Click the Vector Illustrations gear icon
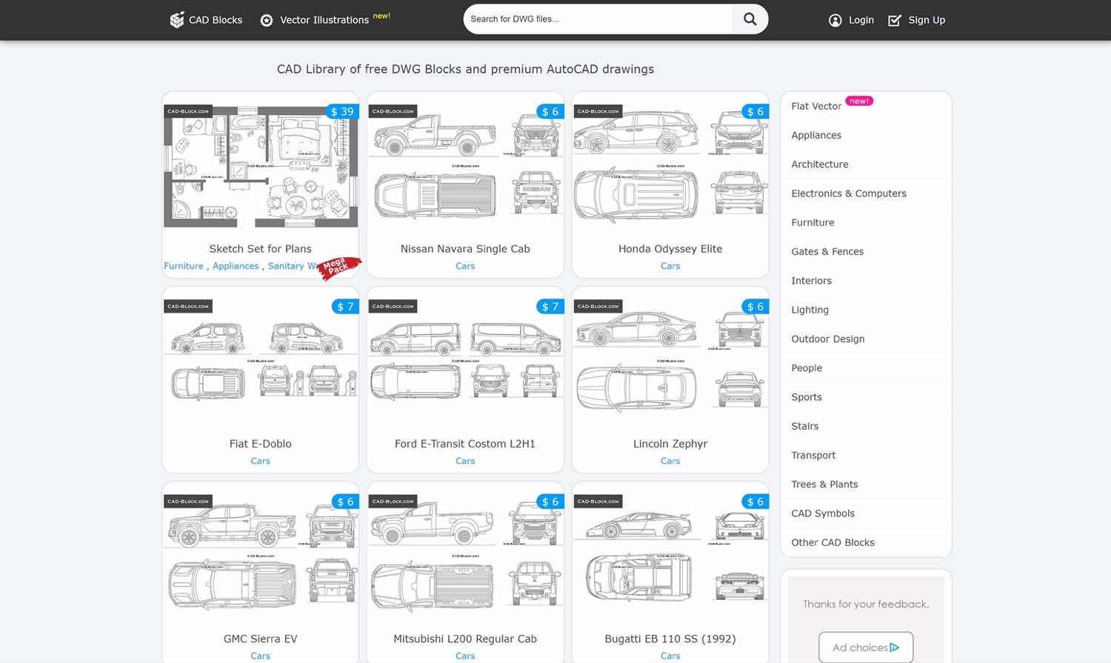Screen dimensions: 1111x663 point(267,21)
